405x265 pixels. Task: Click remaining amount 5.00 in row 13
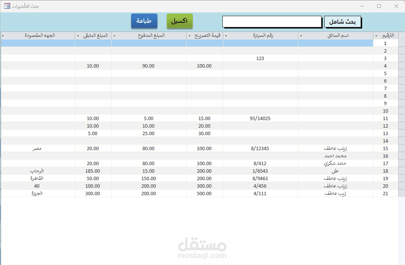click(93, 133)
